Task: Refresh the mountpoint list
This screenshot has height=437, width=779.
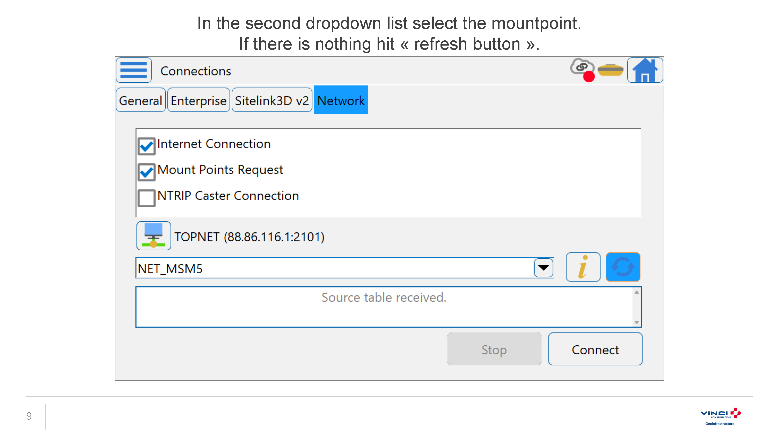Action: (623, 267)
